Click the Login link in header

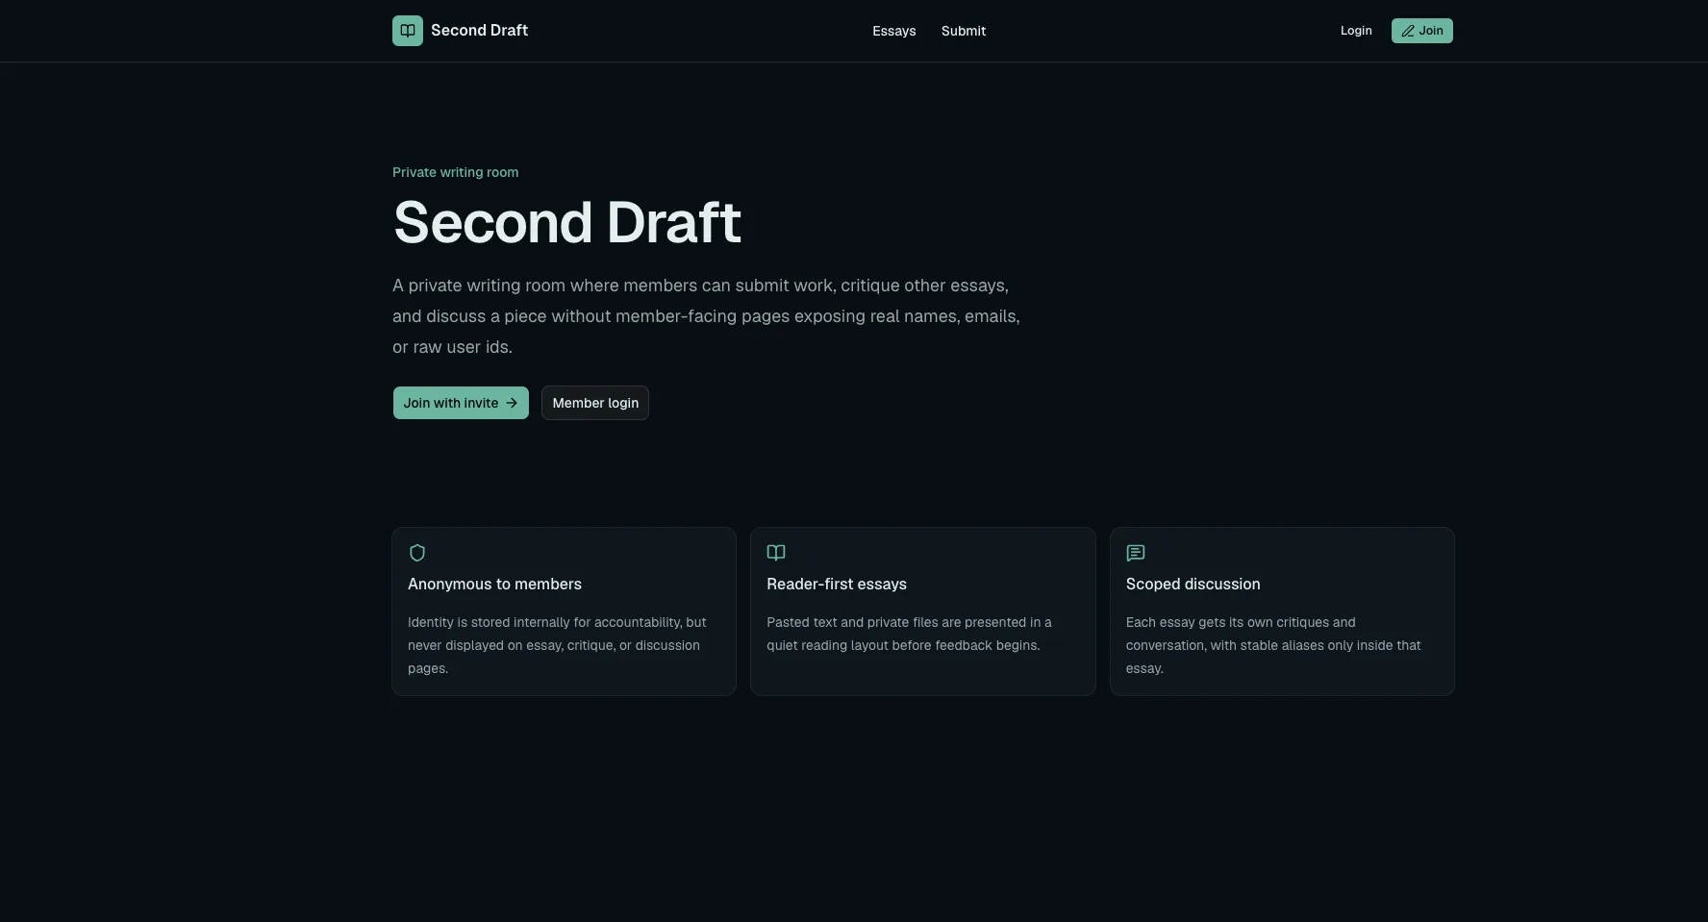tap(1356, 31)
